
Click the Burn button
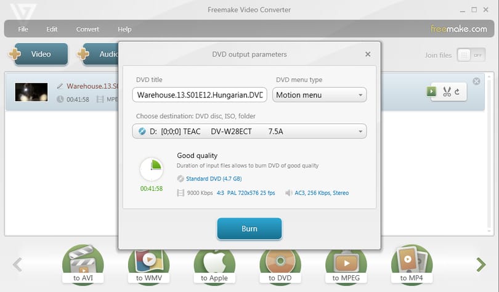pos(249,229)
